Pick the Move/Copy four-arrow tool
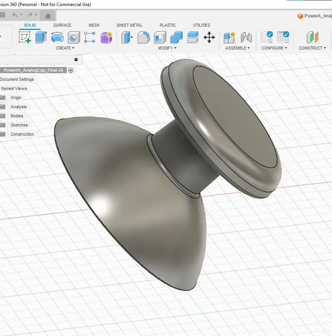This screenshot has width=332, height=336. [x=209, y=37]
